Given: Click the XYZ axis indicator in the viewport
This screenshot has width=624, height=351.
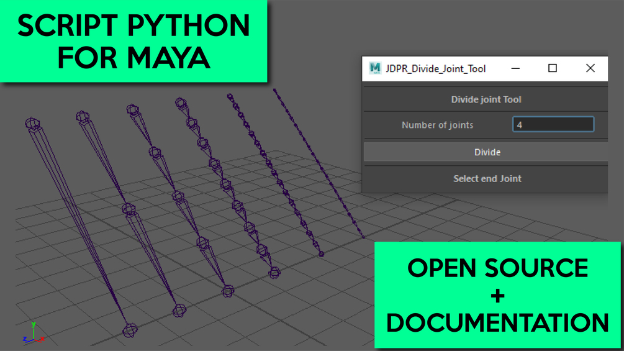Looking at the screenshot, I should coord(34,333).
